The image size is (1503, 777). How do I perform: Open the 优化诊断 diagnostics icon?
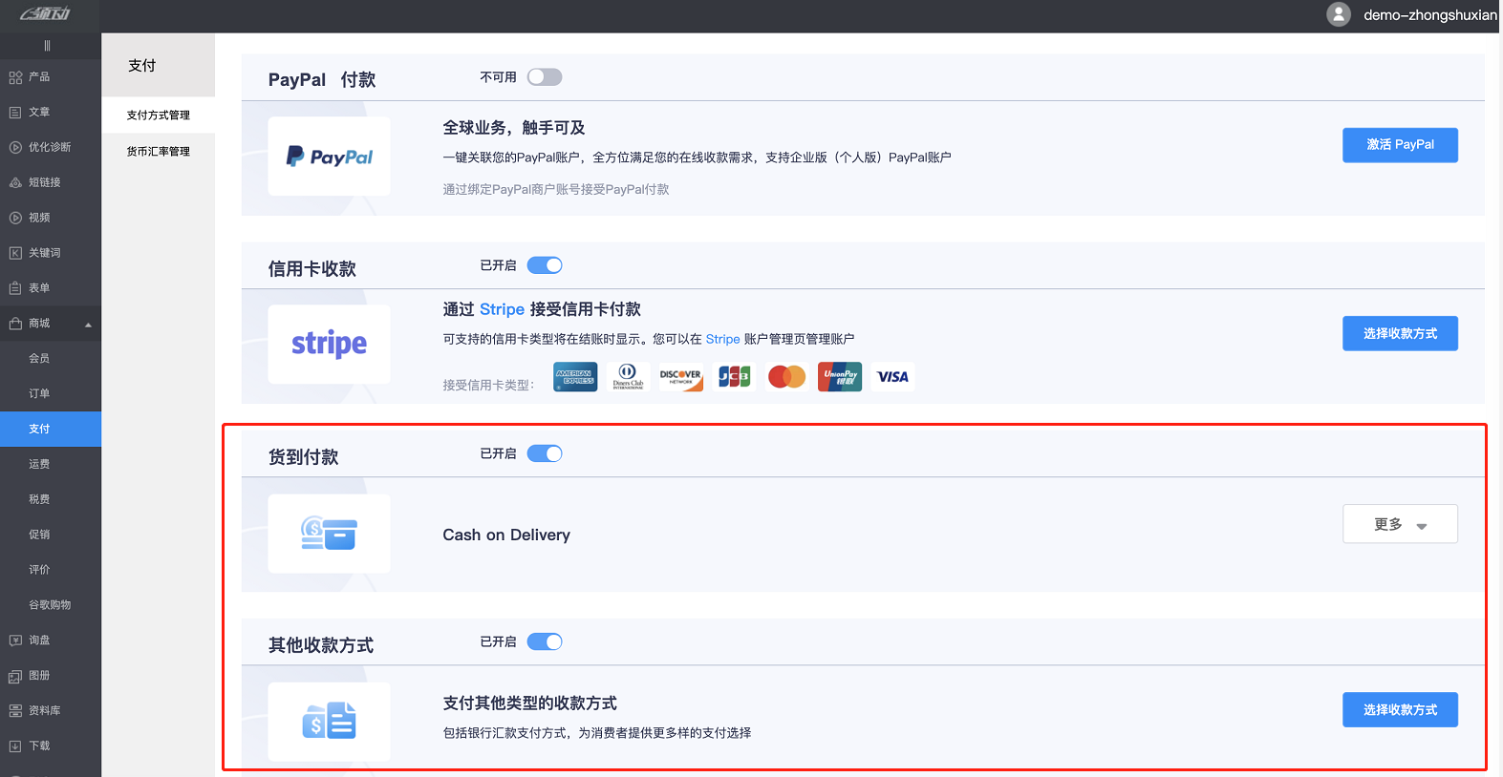click(x=15, y=148)
